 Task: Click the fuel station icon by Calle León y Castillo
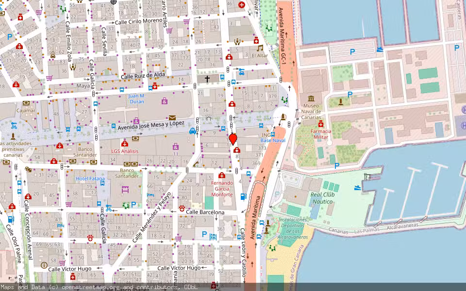pos(243,196)
